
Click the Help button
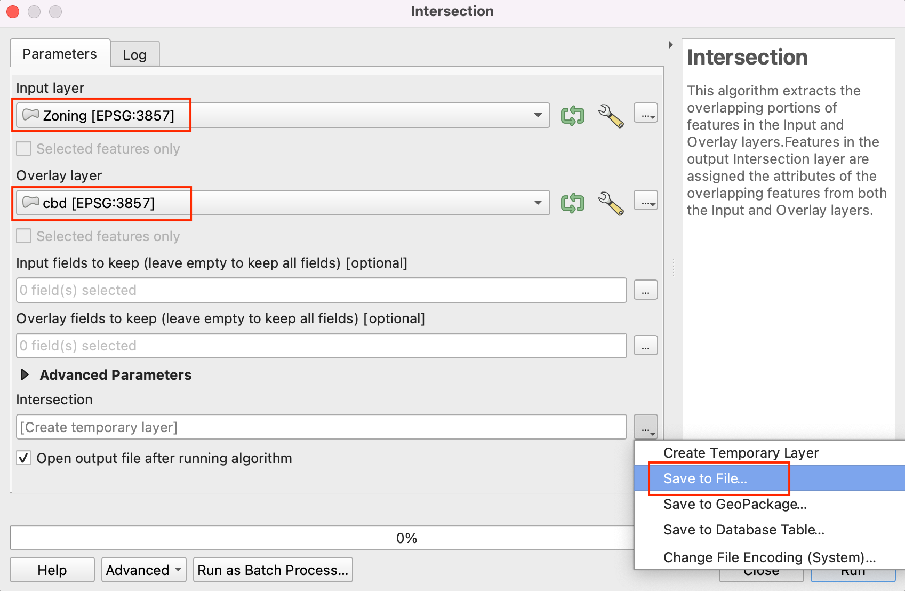click(x=52, y=570)
